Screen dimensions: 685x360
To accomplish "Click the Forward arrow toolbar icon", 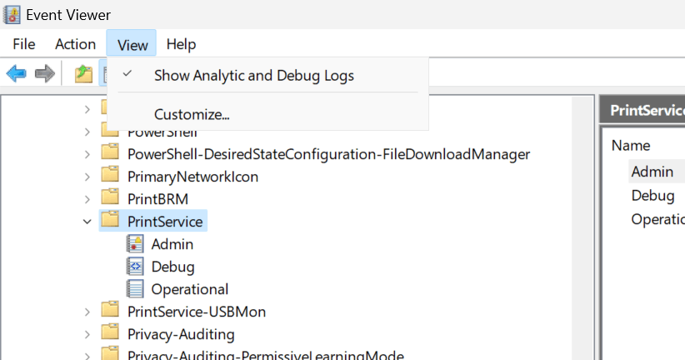I will point(44,73).
